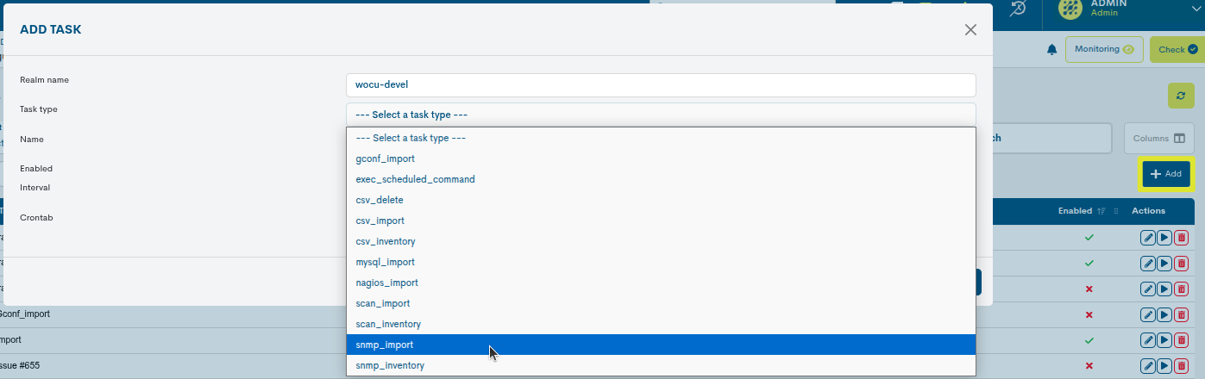The width and height of the screenshot is (1205, 379).
Task: Click the admin user avatar icon
Action: pos(1071,8)
